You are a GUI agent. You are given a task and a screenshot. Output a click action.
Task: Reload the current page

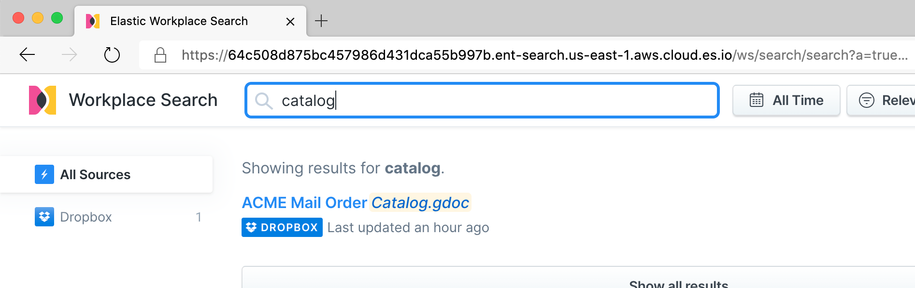112,55
